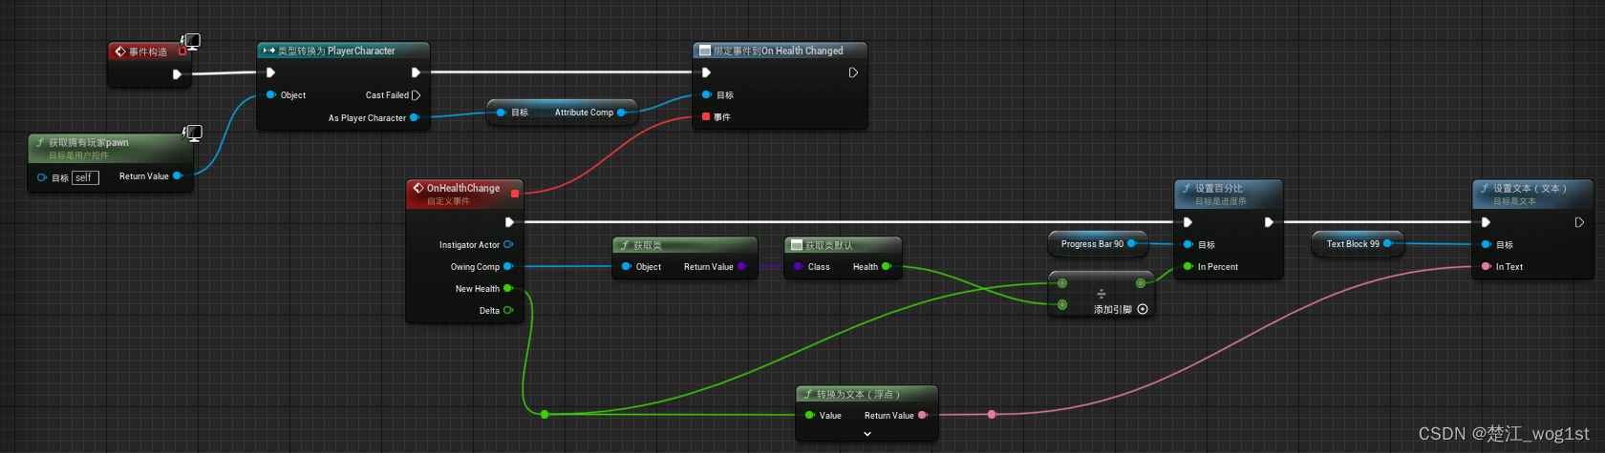Click the In Text pink input pin
Screen dimensions: 1605x453
[x=1487, y=267]
